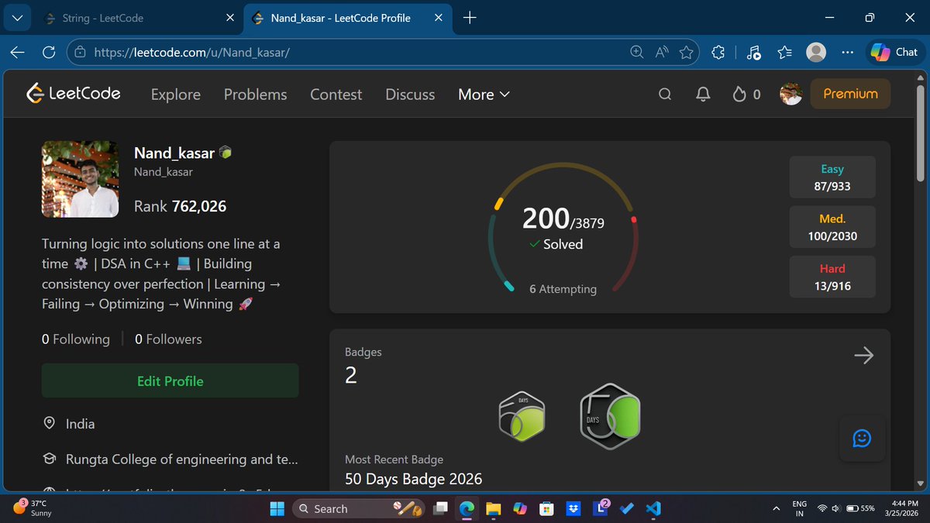Image resolution: width=930 pixels, height=523 pixels.
Task: Open File Explorer from the taskbar
Action: (493, 508)
